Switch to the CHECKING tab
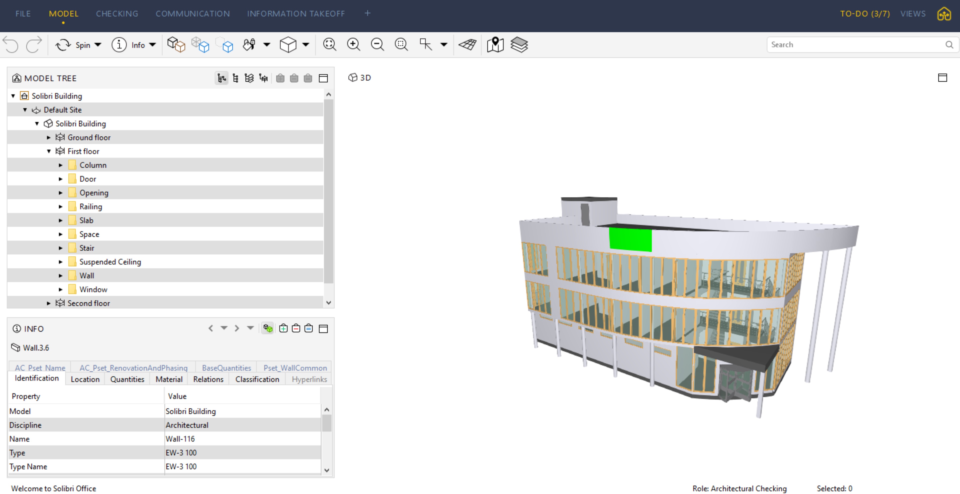Image resolution: width=960 pixels, height=494 pixels. [117, 14]
